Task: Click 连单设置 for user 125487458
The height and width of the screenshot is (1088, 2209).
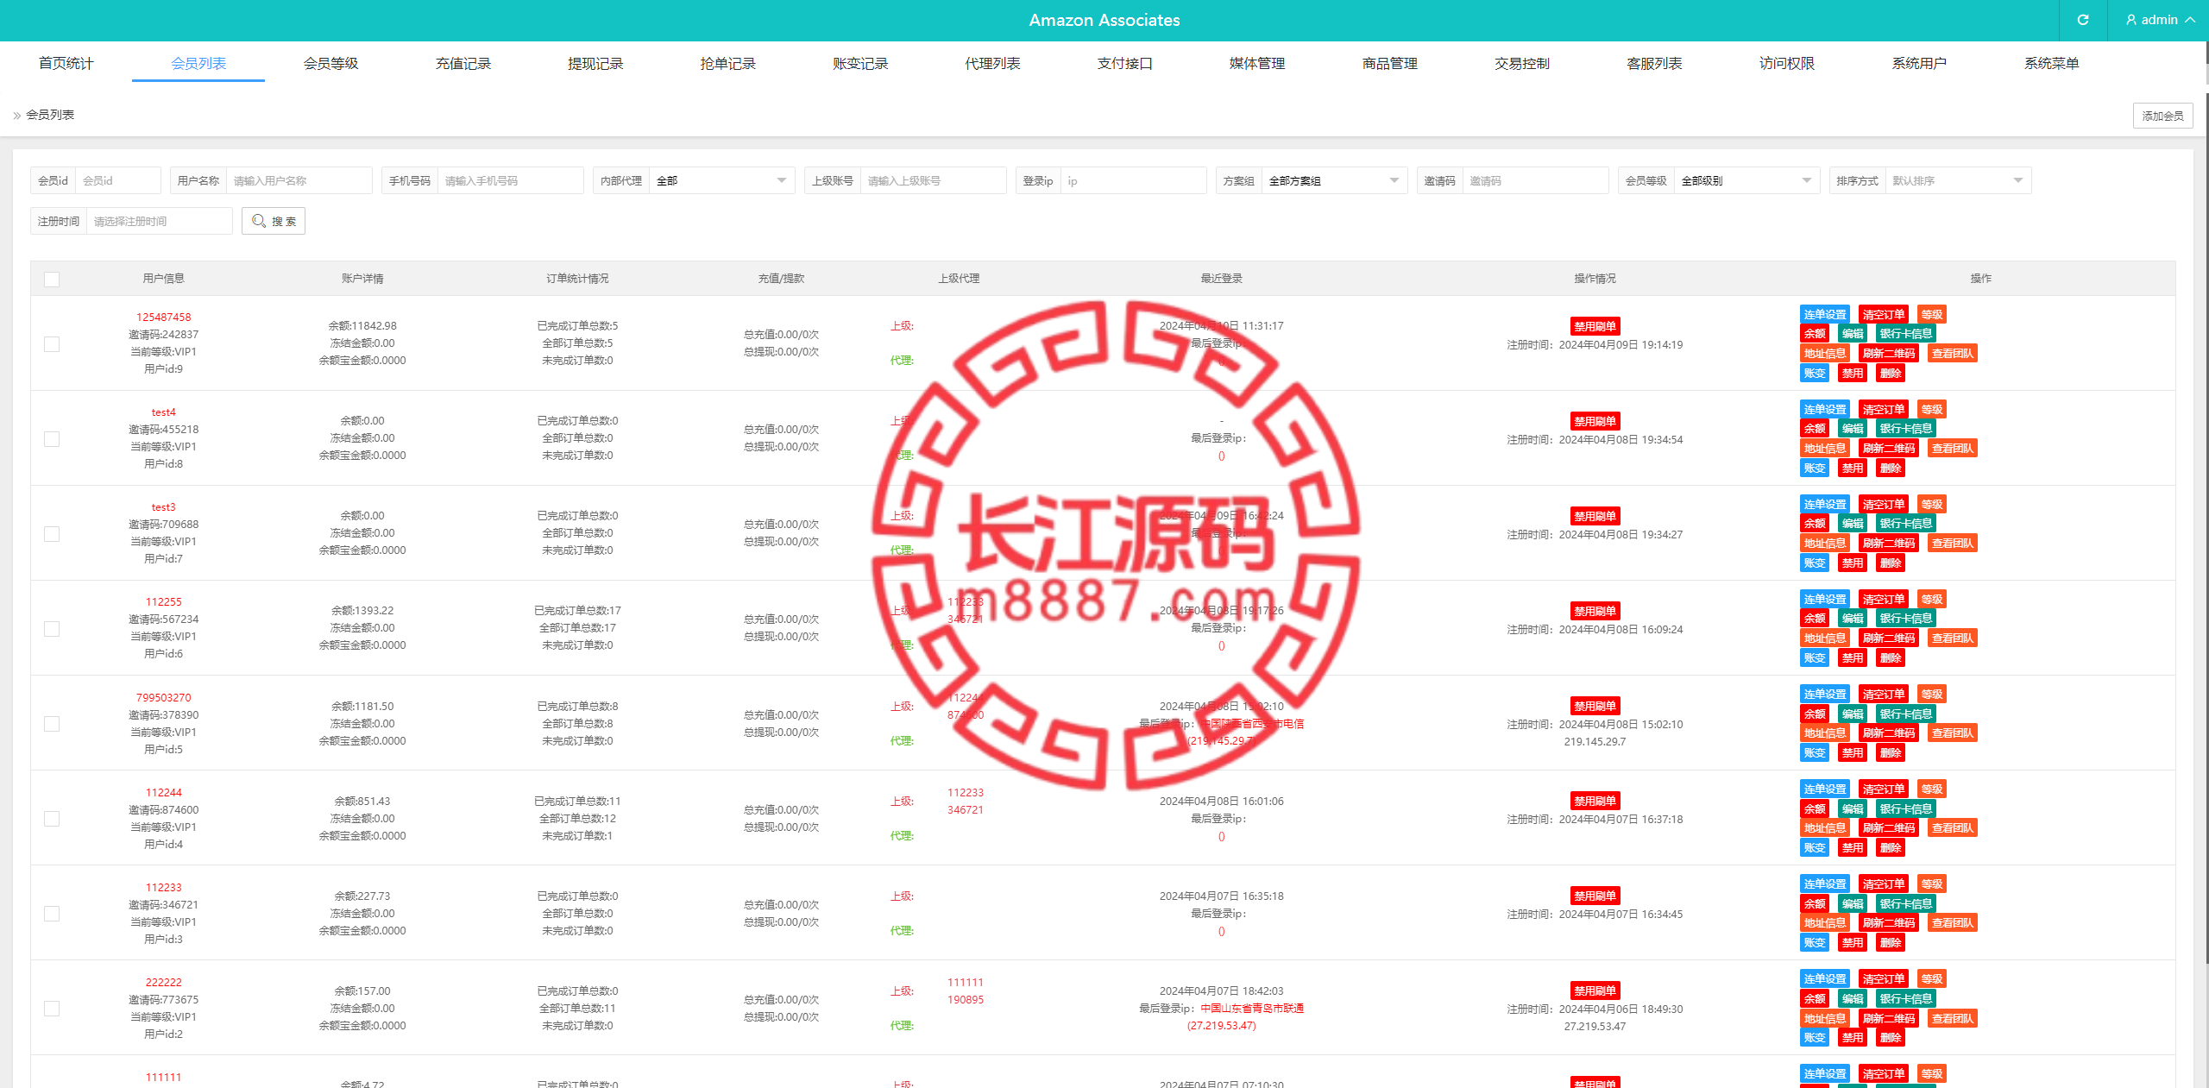Action: click(1825, 314)
